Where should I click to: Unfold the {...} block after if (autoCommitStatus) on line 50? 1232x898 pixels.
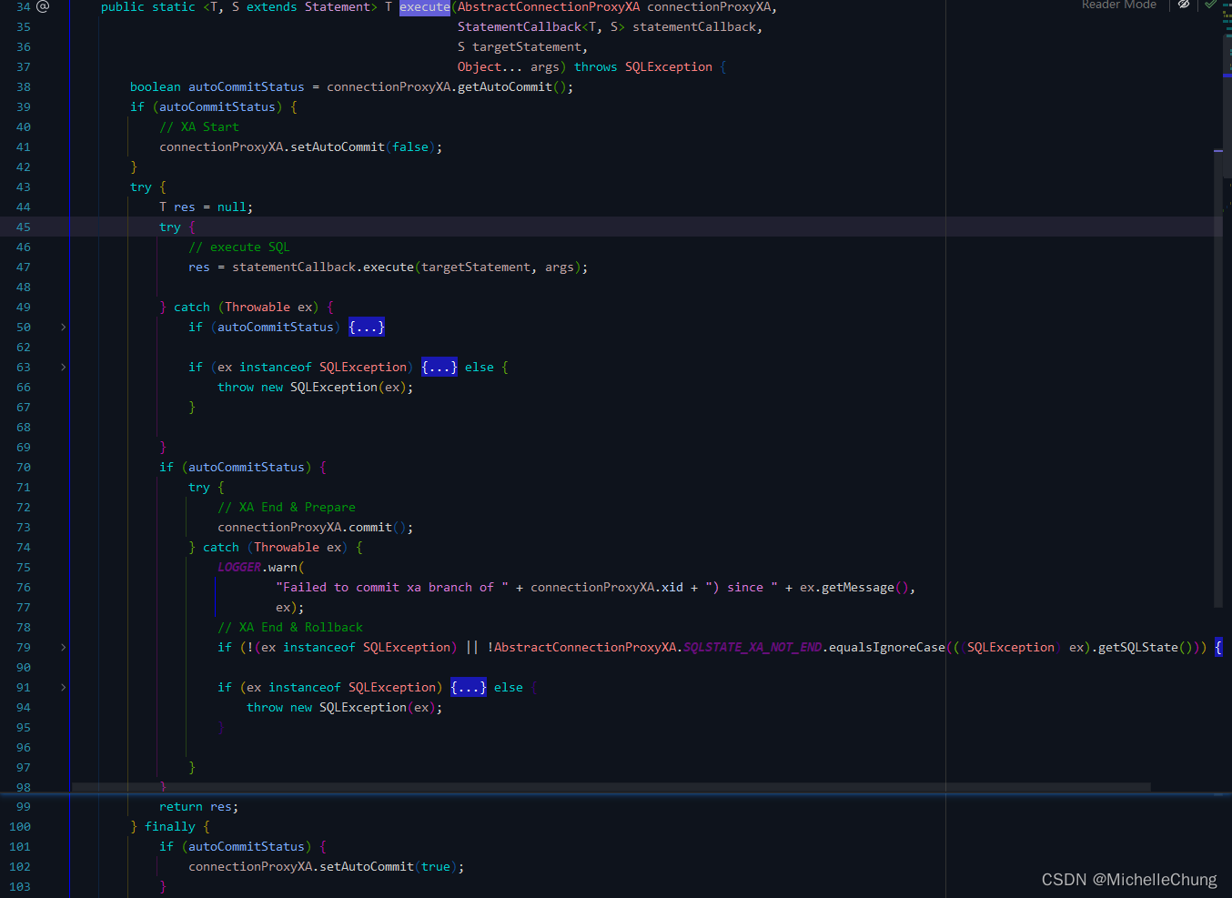pyautogui.click(x=367, y=327)
